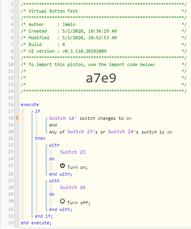Click the 'and' operator between conditions
The height and width of the screenshot is (229, 191).
point(53,125)
